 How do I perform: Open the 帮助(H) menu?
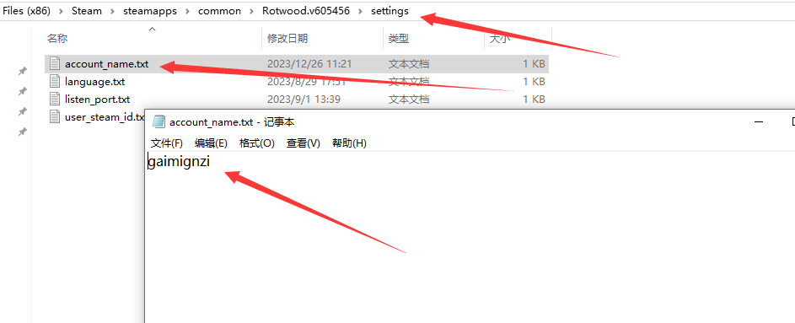349,143
